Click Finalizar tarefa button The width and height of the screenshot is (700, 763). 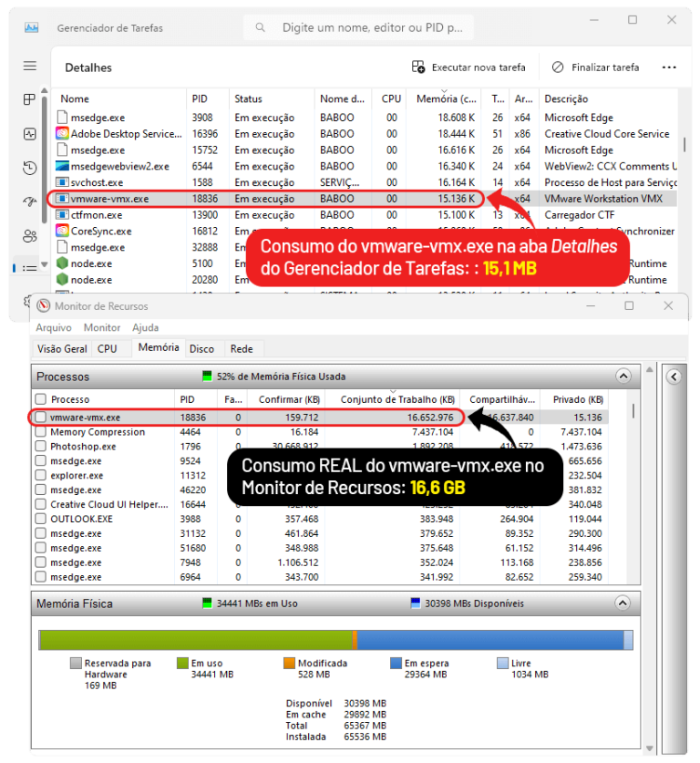coord(595,67)
